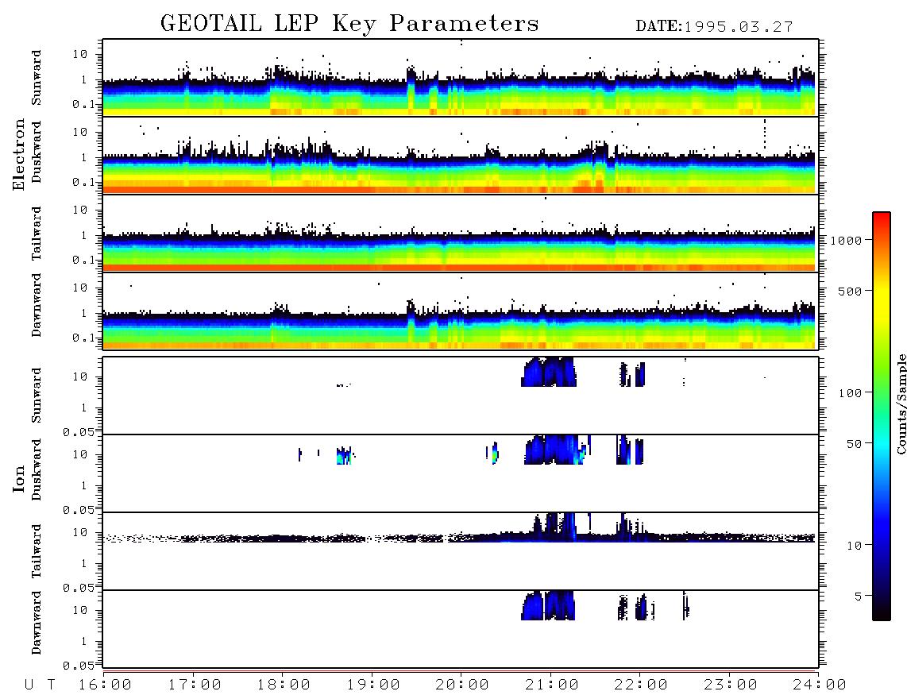This screenshot has width=907, height=699.
Task: Click the Electron Tailward spectrogram panel
Action: click(461, 234)
